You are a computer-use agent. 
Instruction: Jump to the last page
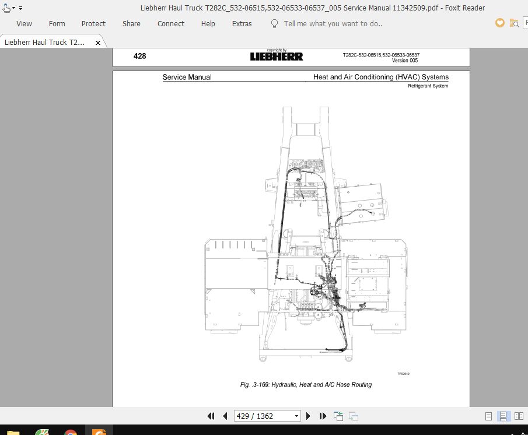[x=323, y=416]
